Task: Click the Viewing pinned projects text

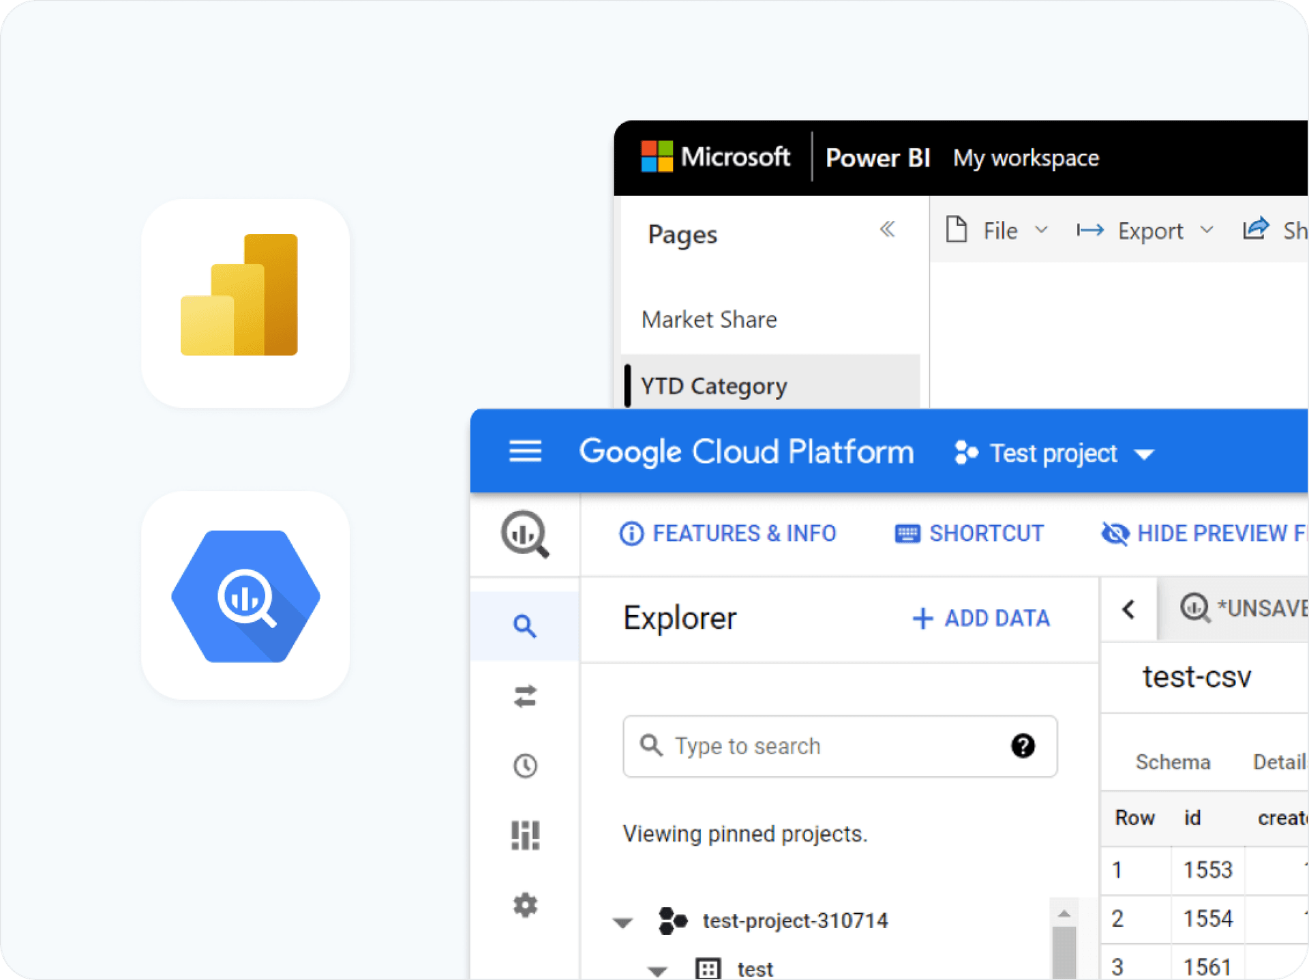Action: (745, 834)
